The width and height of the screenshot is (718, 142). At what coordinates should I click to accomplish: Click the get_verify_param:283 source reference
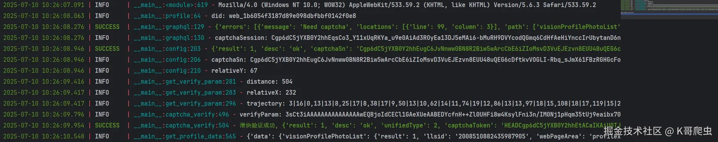pos(185,93)
